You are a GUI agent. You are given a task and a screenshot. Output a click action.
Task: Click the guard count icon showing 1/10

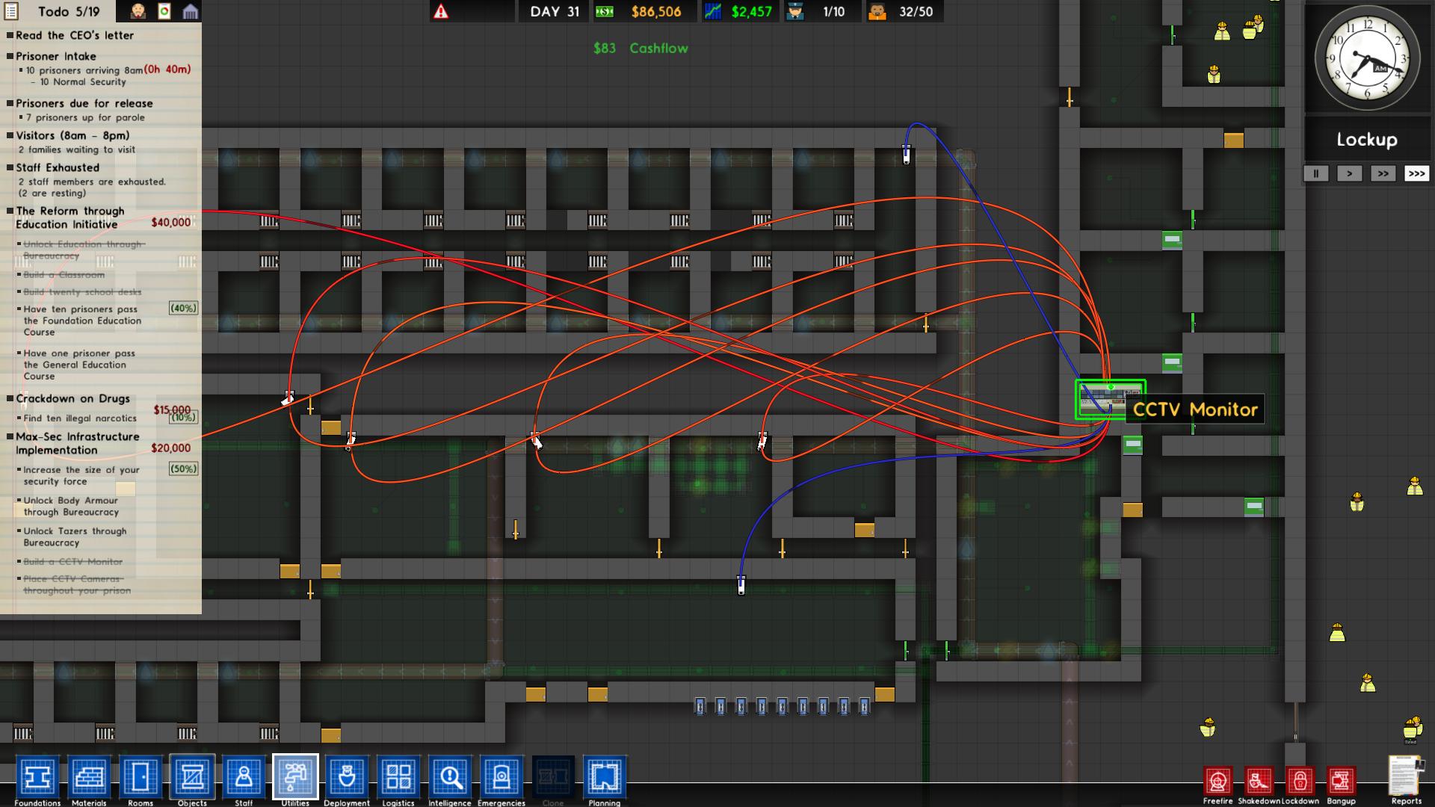(796, 11)
